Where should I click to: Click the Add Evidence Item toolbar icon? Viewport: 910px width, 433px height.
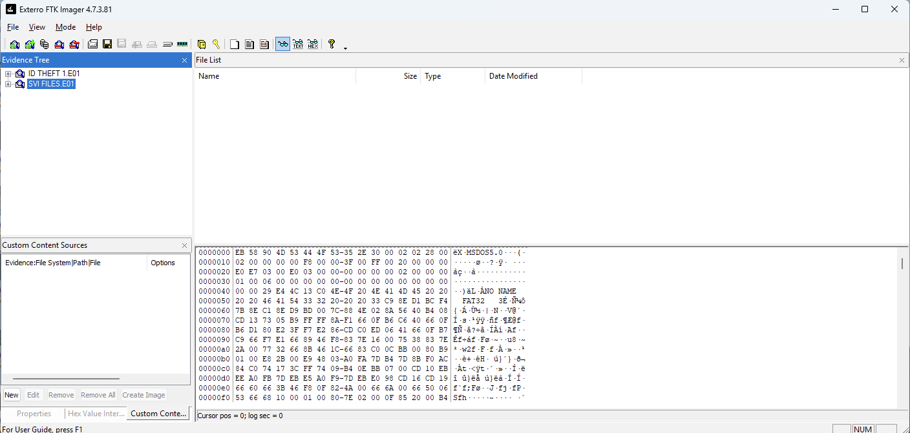[14, 45]
